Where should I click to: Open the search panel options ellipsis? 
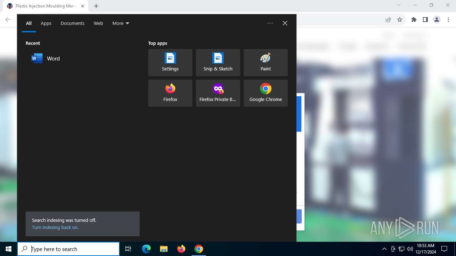[270, 23]
